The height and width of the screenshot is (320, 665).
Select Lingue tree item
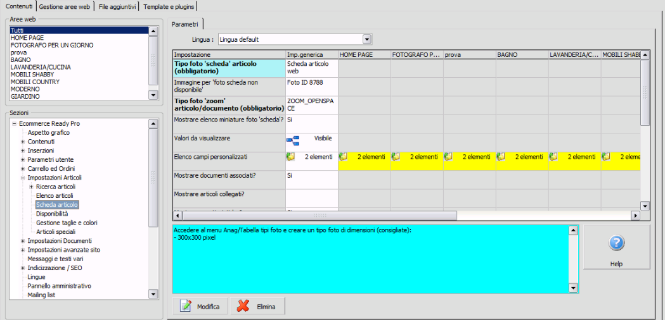coord(37,277)
